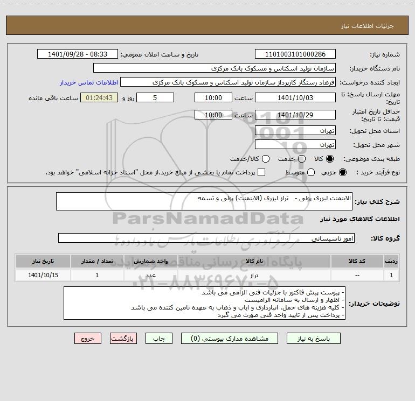The height and width of the screenshot is (401, 415).
Task: Click the response deadline date 1401/10/03 field
Action: pyautogui.click(x=295, y=98)
